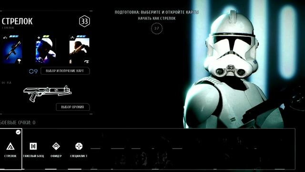Click the crafting parts icon showing 9
This screenshot has width=305, height=172.
(33, 71)
